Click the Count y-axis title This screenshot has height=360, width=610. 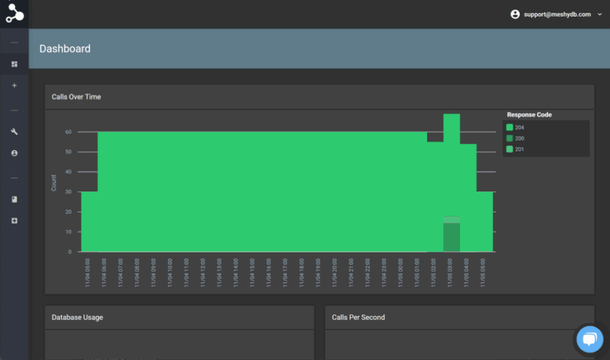tap(53, 183)
